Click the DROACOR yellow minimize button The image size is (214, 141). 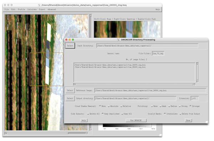[70, 40]
